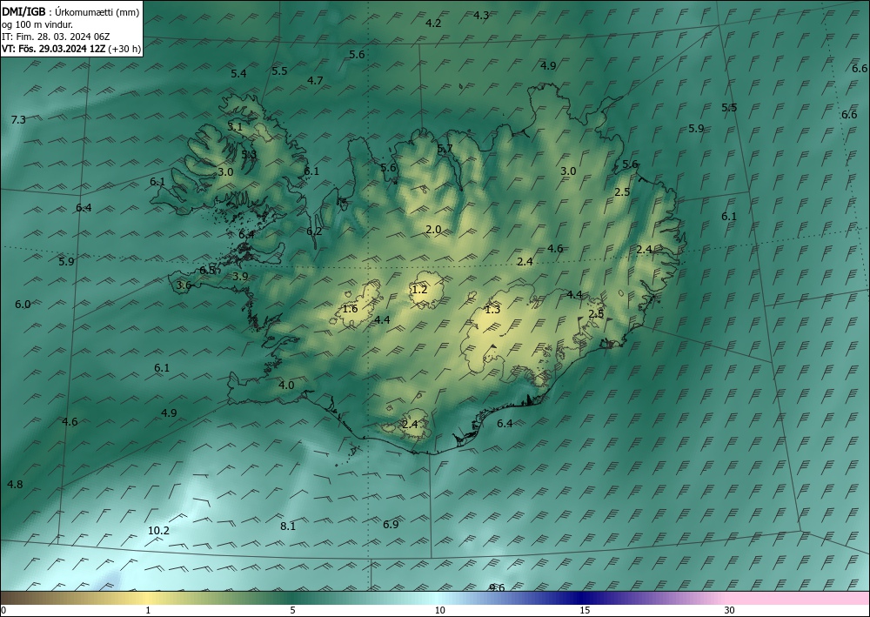
Task: Click the color bar label '10'
Action: tap(439, 610)
